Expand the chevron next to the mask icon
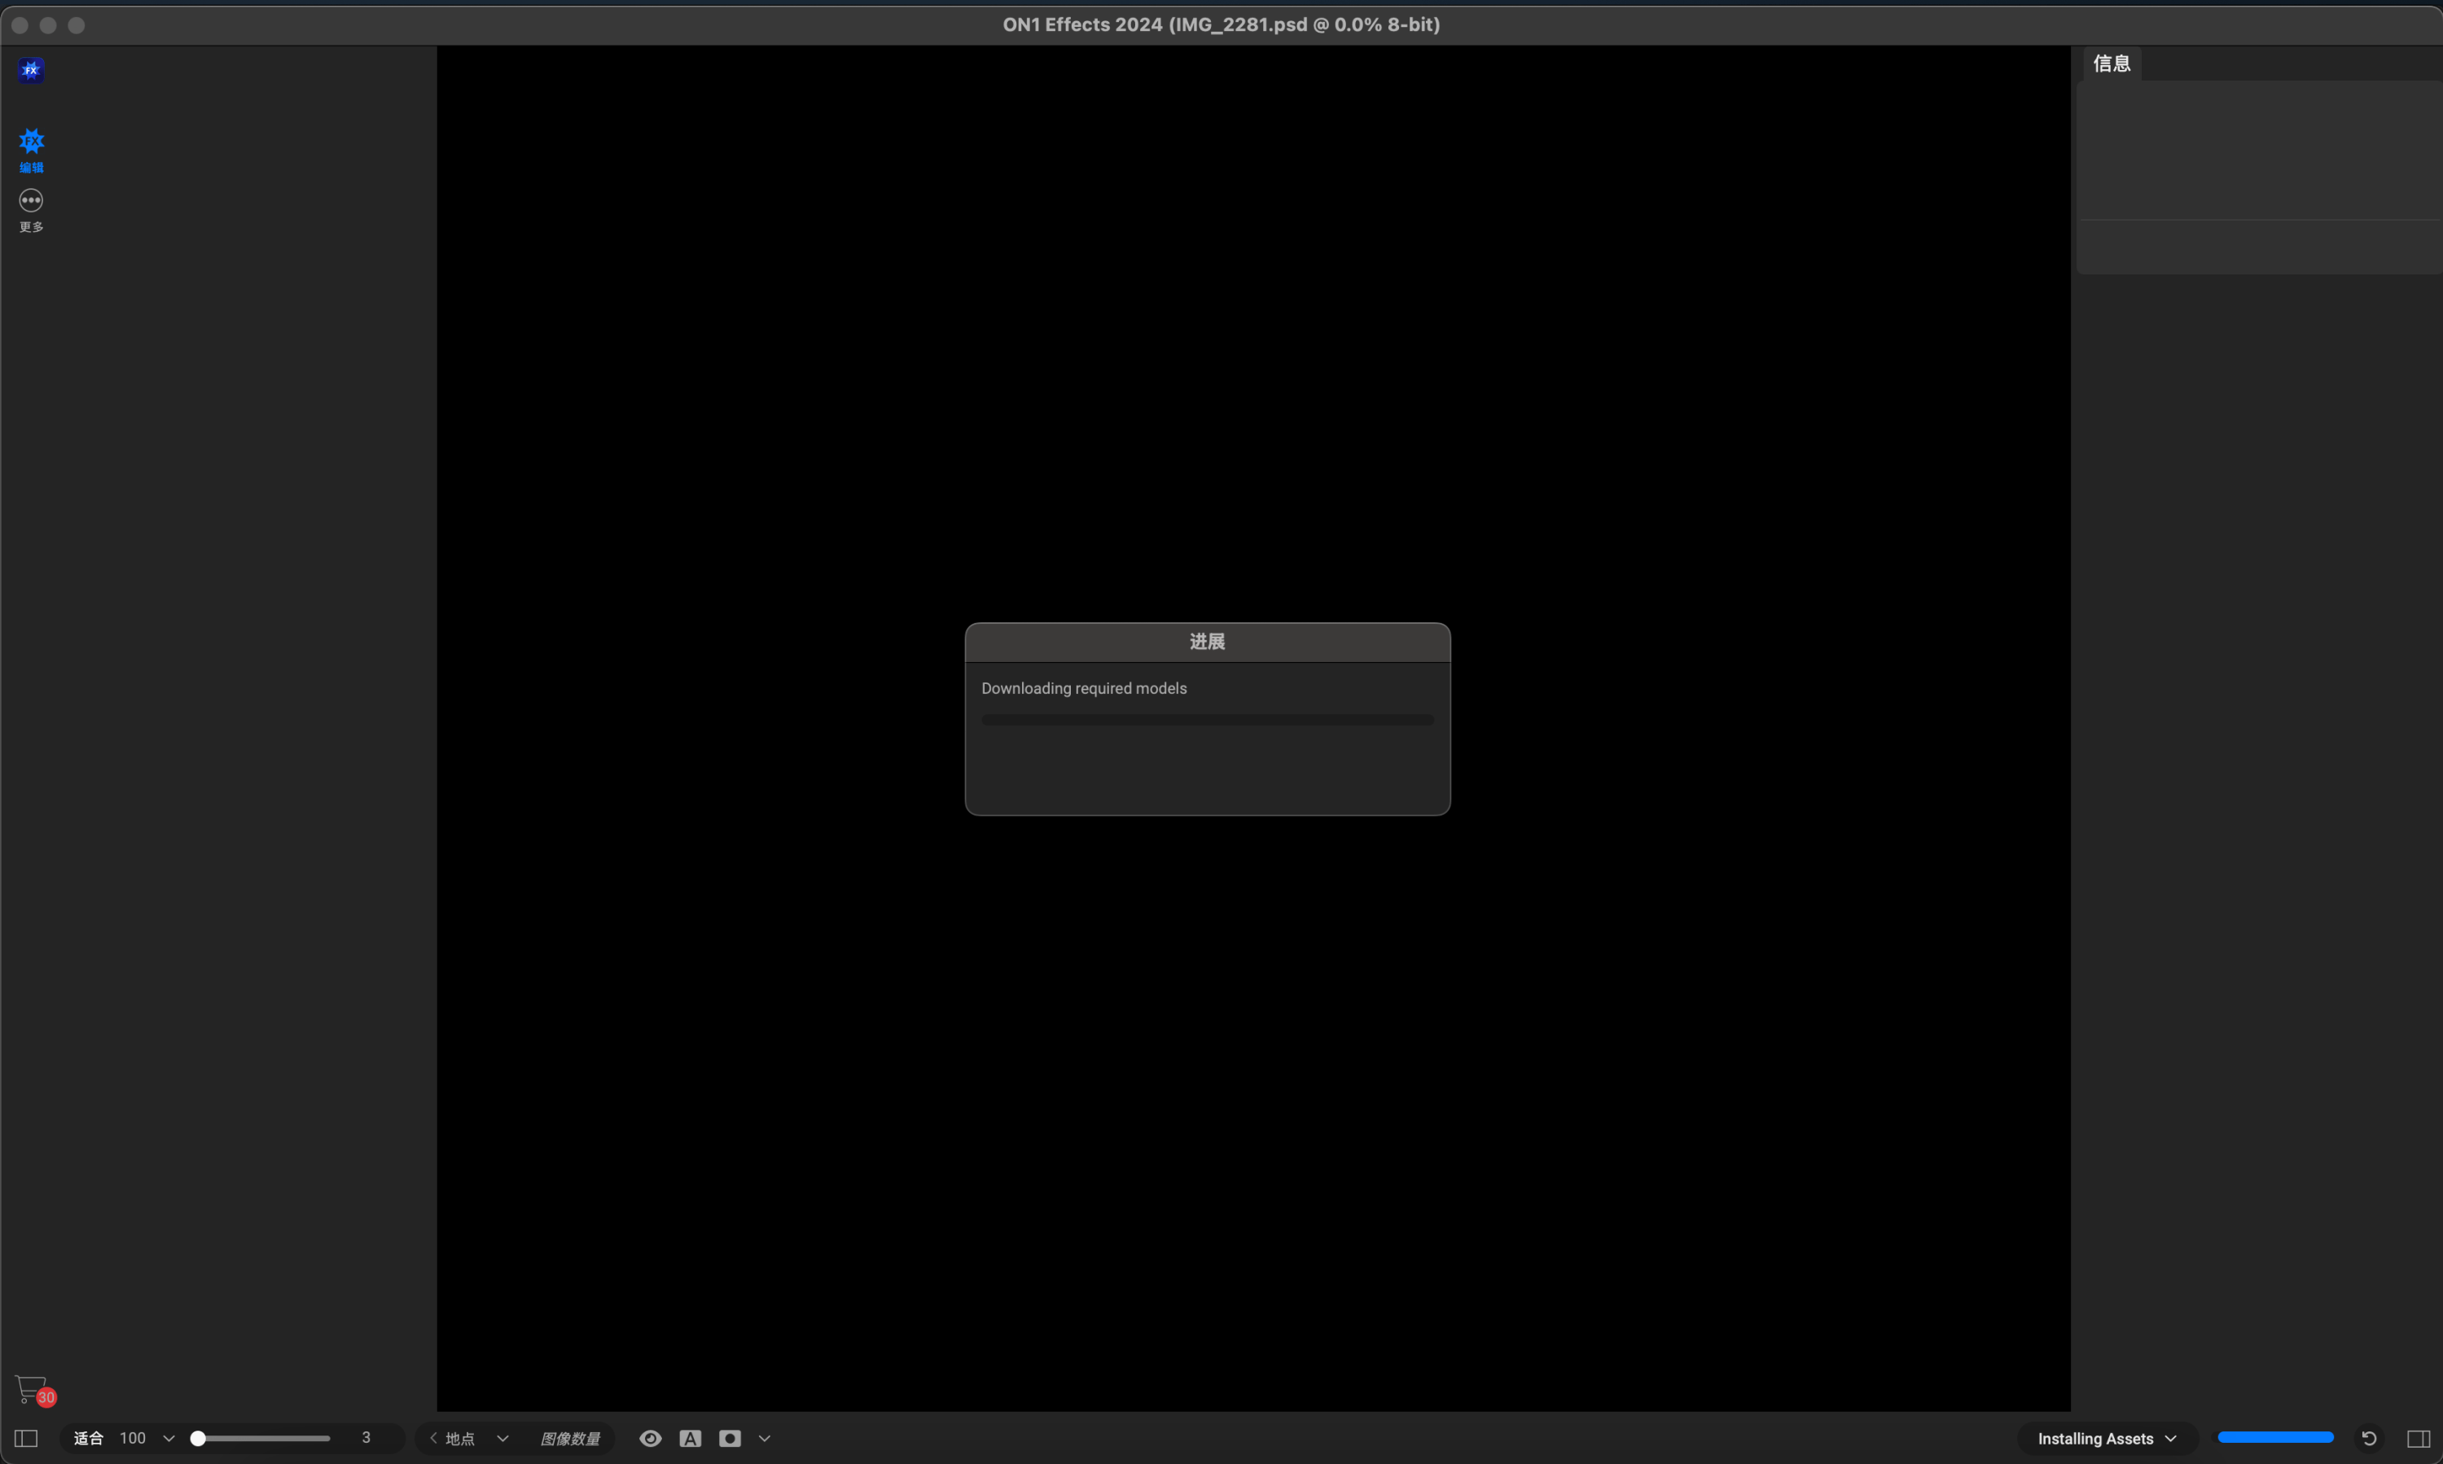The width and height of the screenshot is (2443, 1464). [765, 1438]
